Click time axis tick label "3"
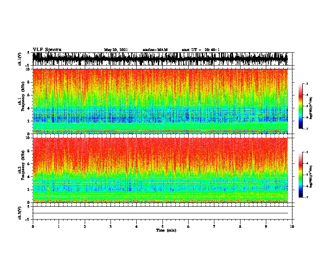The width and height of the screenshot is (329, 254). tap(110, 227)
